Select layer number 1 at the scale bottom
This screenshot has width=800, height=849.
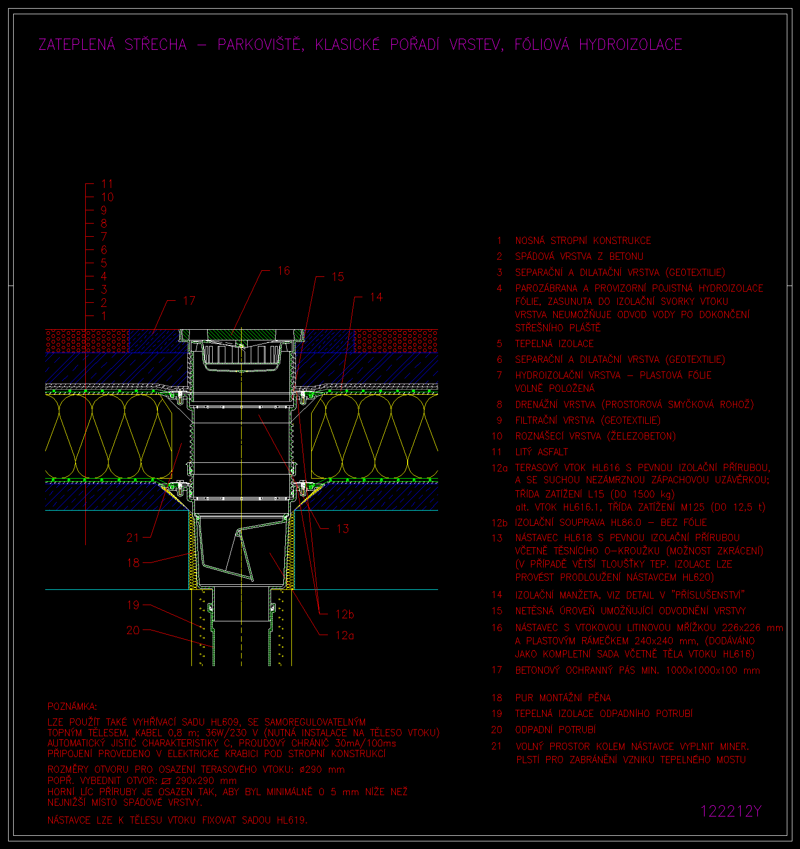pos(104,316)
